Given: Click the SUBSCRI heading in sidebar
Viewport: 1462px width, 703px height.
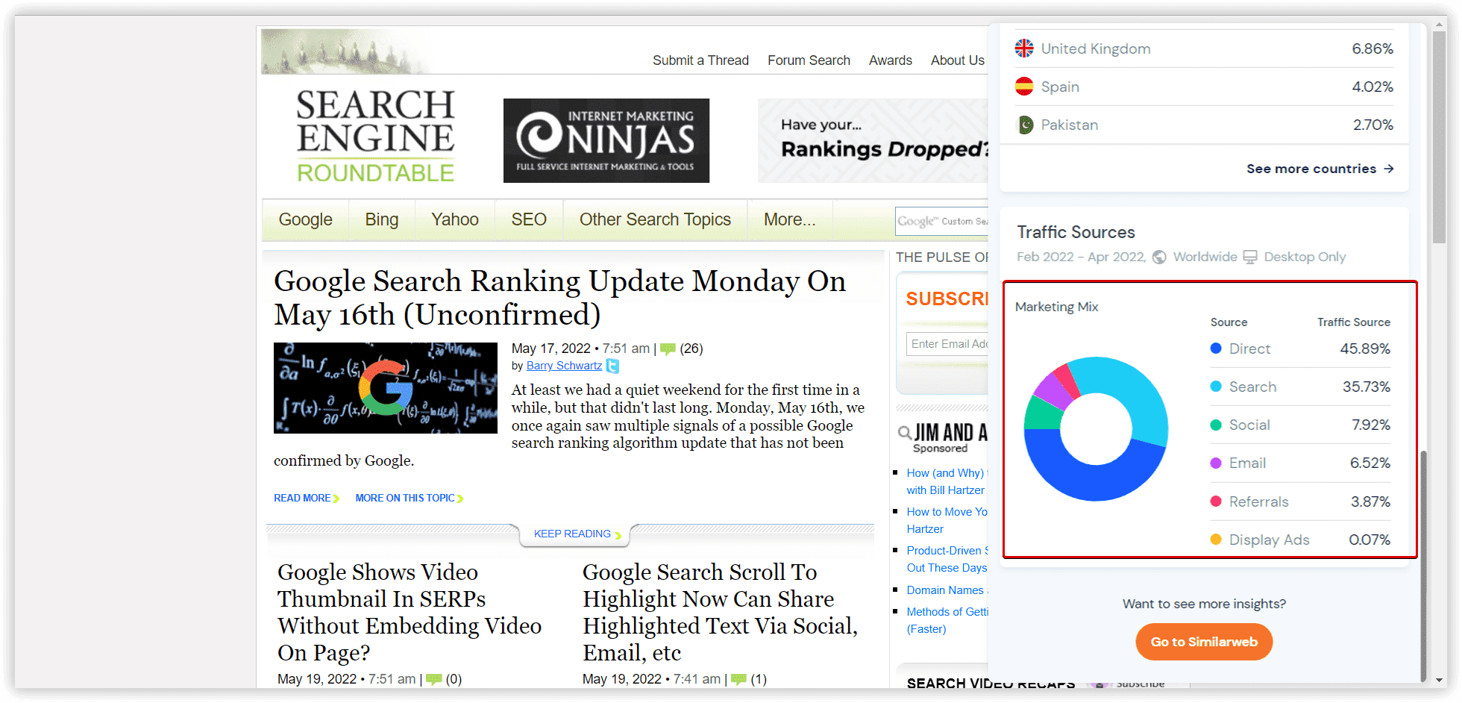Looking at the screenshot, I should coord(947,299).
